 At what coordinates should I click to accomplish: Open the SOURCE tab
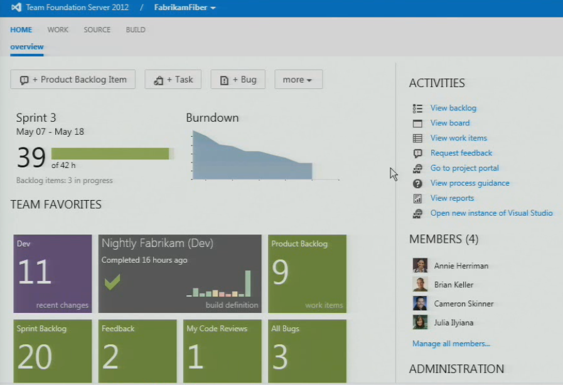coord(97,29)
